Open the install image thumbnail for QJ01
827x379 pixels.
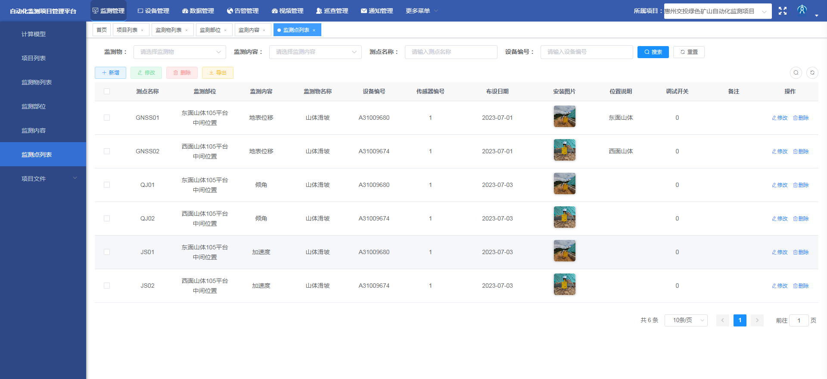(564, 184)
